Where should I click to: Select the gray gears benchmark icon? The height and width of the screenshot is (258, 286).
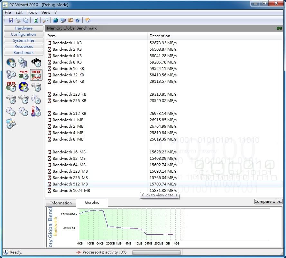(11, 74)
